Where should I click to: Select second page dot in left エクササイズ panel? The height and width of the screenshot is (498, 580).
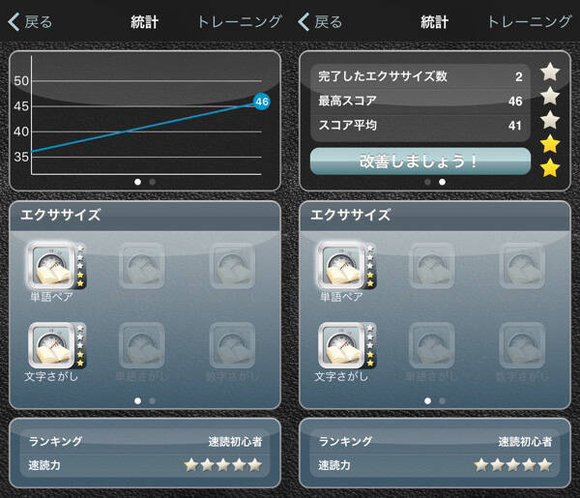pyautogui.click(x=152, y=400)
